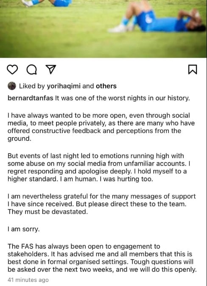Click the 'Liked by' text
207x286 pixels.
pos(32,86)
